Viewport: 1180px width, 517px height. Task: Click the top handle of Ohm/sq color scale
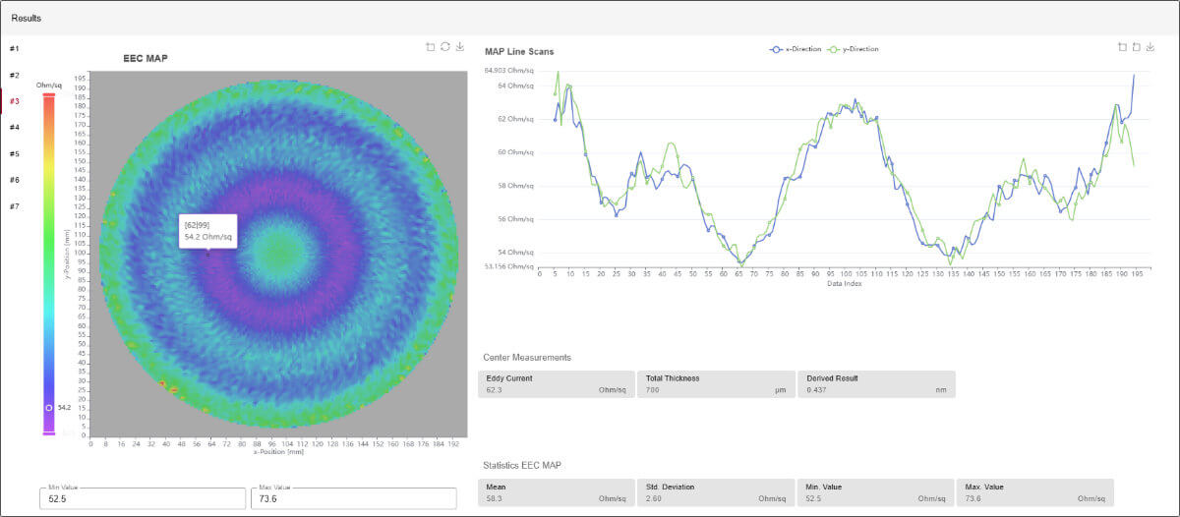pyautogui.click(x=48, y=95)
